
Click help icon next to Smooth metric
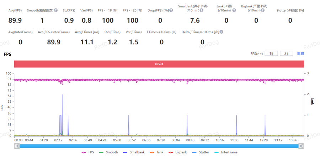tap(56, 10)
